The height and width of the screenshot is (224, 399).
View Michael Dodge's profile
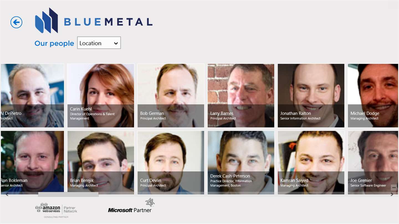pos(373,96)
